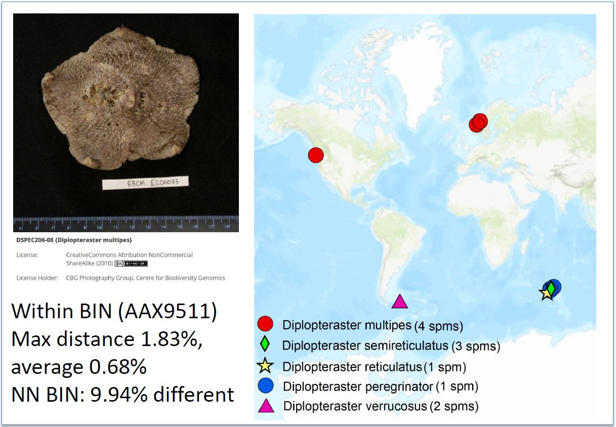Select the green diamond marker on the map
The image size is (616, 427).
pos(551,288)
